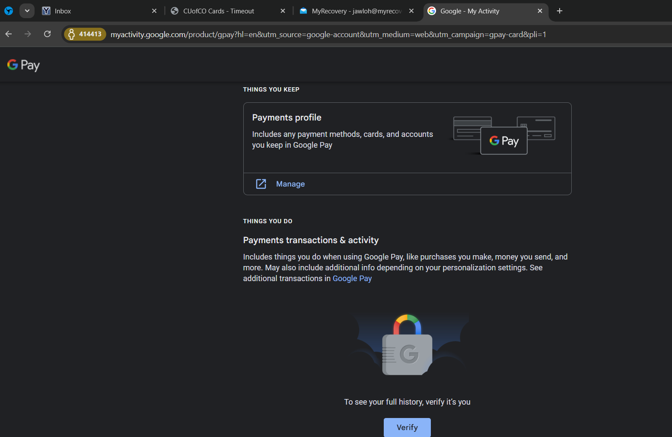
Task: Click the browser profile icon in tab bar
Action: pyautogui.click(x=9, y=11)
